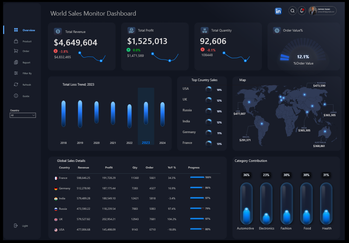Select the Report menu item
349x243 pixels.
(x=26, y=62)
